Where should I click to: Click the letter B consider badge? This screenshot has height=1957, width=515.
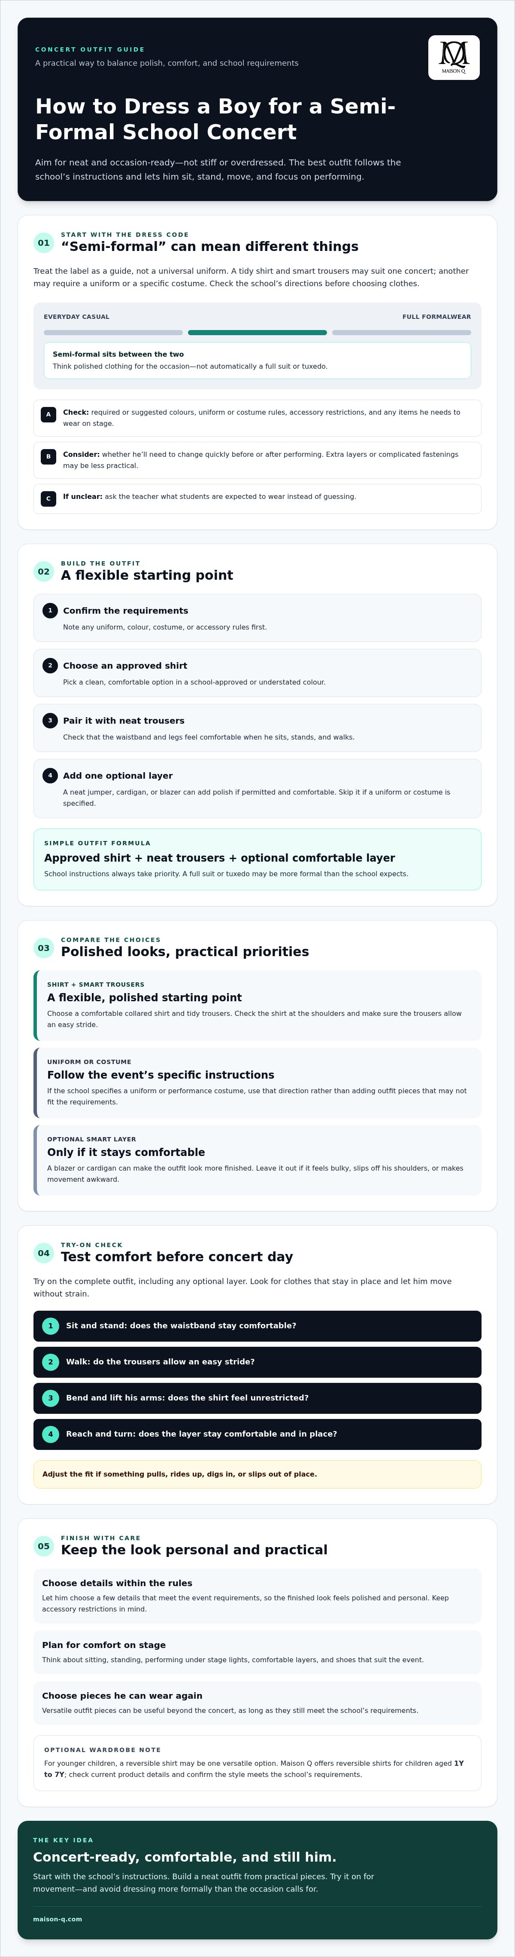pyautogui.click(x=48, y=456)
